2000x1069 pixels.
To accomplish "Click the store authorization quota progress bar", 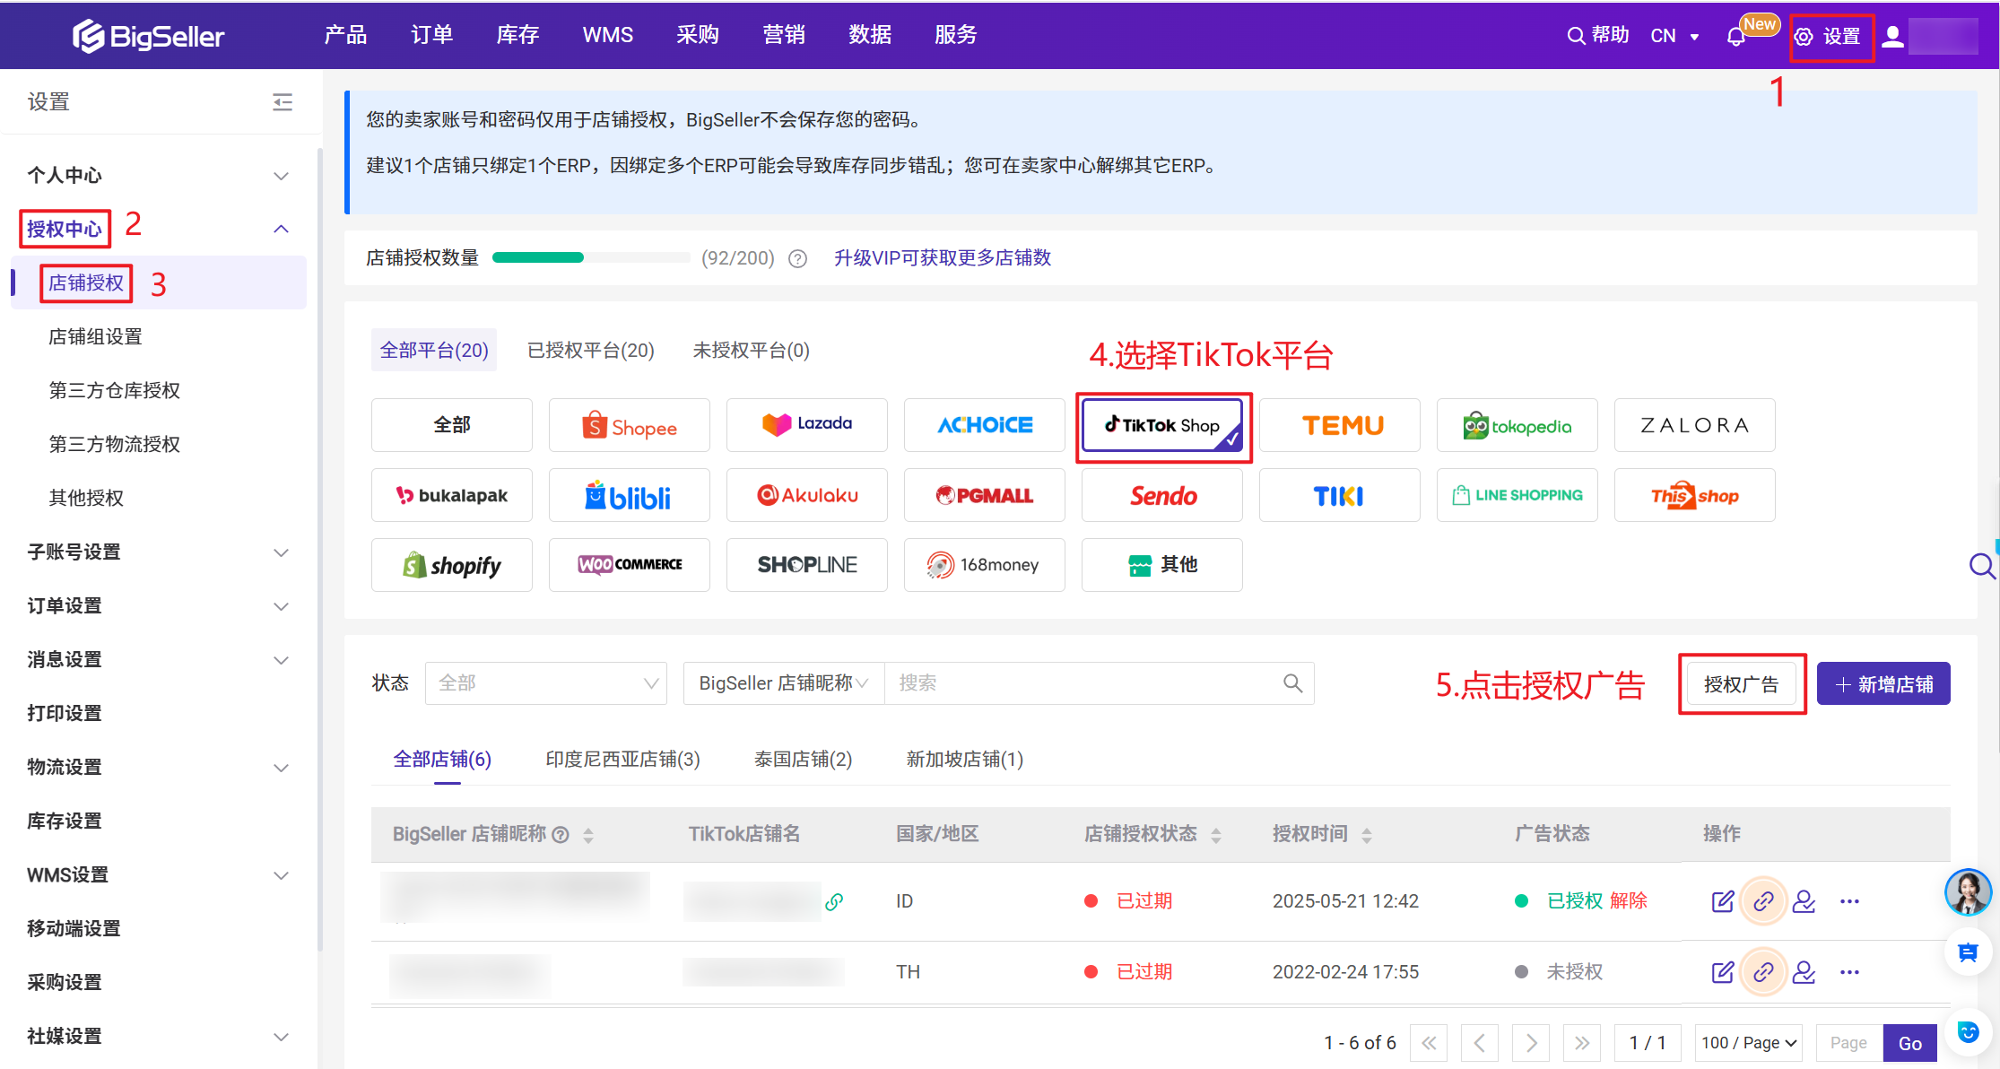I will click(x=590, y=258).
